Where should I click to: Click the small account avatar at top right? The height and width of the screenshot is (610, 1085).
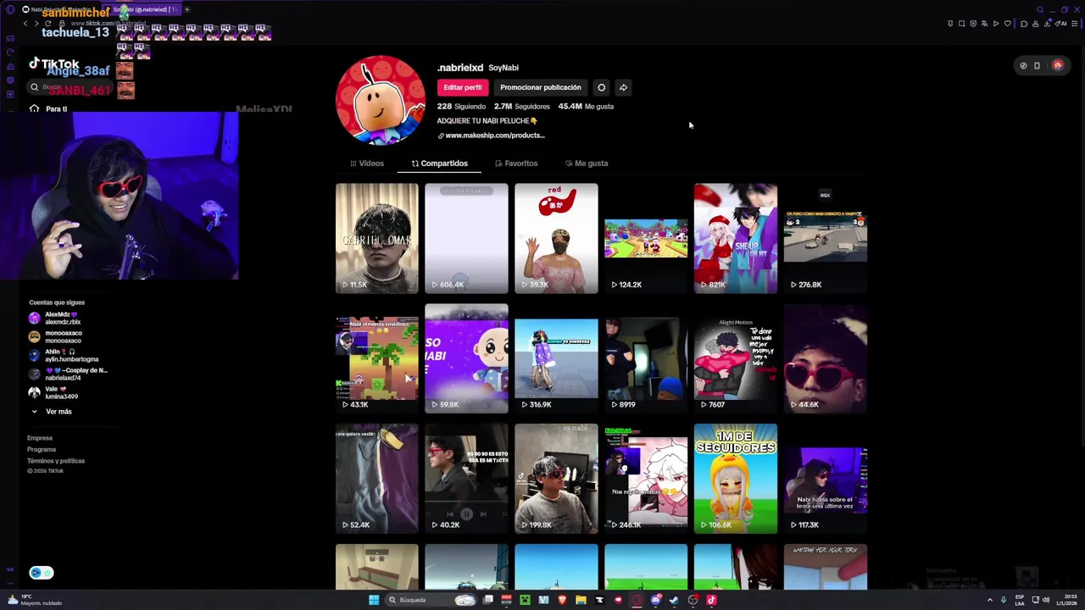[x=1058, y=65]
